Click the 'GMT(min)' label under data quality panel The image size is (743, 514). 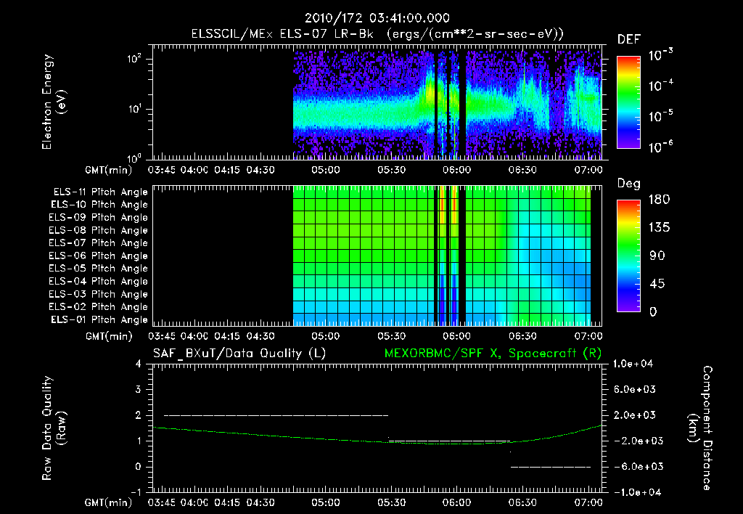(109, 502)
